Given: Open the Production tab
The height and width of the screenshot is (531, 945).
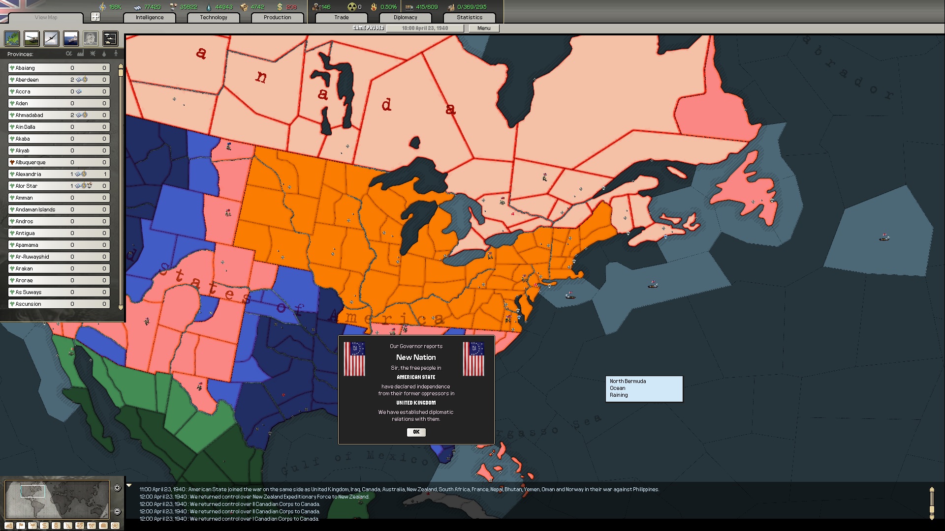Looking at the screenshot, I should click(x=277, y=17).
